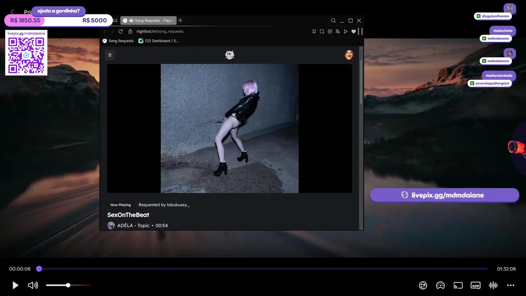Click the livepix QR code
The width and height of the screenshot is (526, 296).
[26, 55]
